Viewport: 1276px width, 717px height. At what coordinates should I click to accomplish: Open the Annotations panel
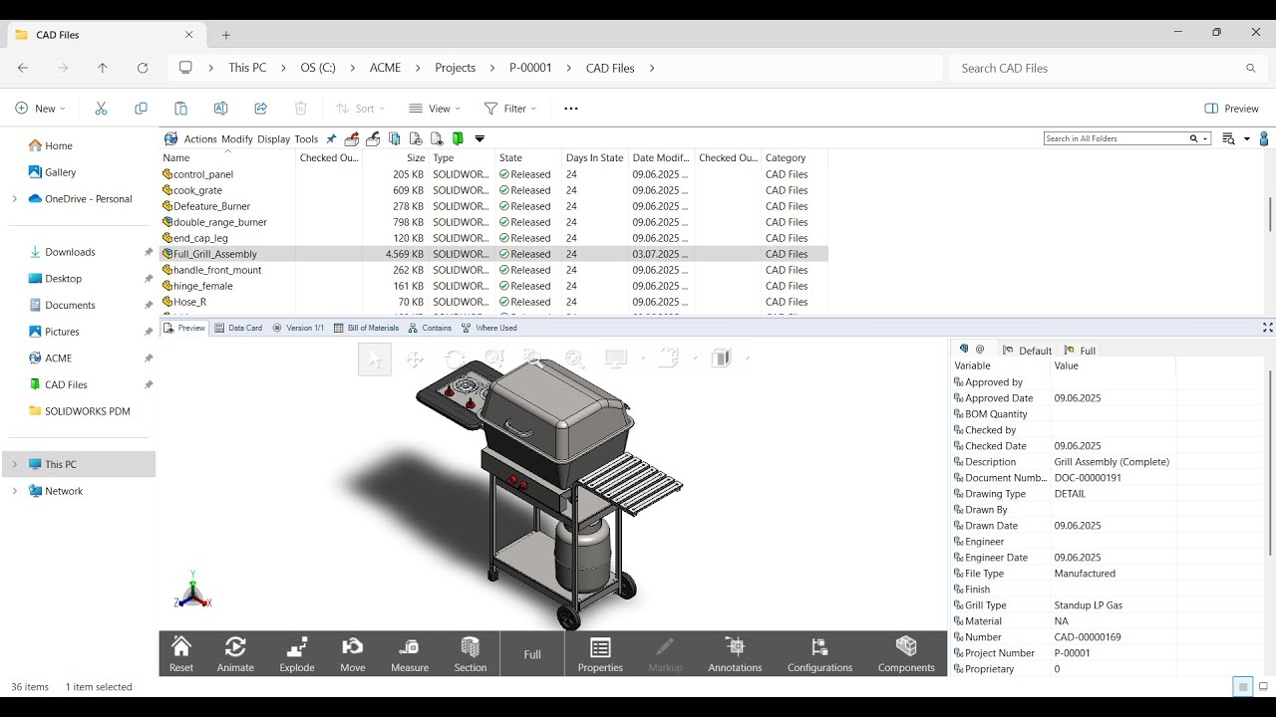(x=735, y=654)
